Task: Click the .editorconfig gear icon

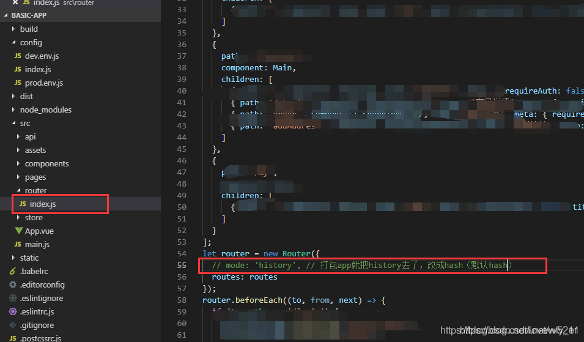Action: coord(13,284)
